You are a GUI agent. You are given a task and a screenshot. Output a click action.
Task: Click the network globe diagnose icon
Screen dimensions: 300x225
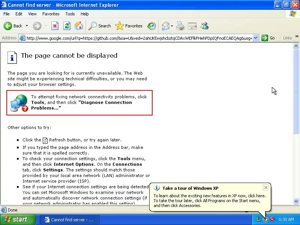click(x=19, y=103)
